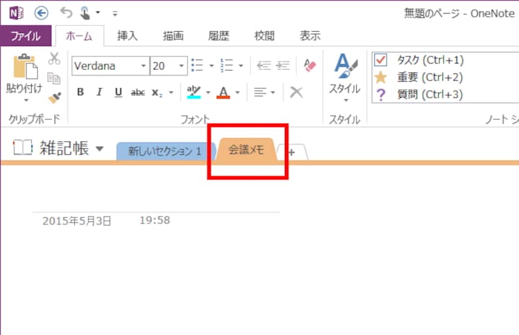Open font color picker arrow

[237, 92]
